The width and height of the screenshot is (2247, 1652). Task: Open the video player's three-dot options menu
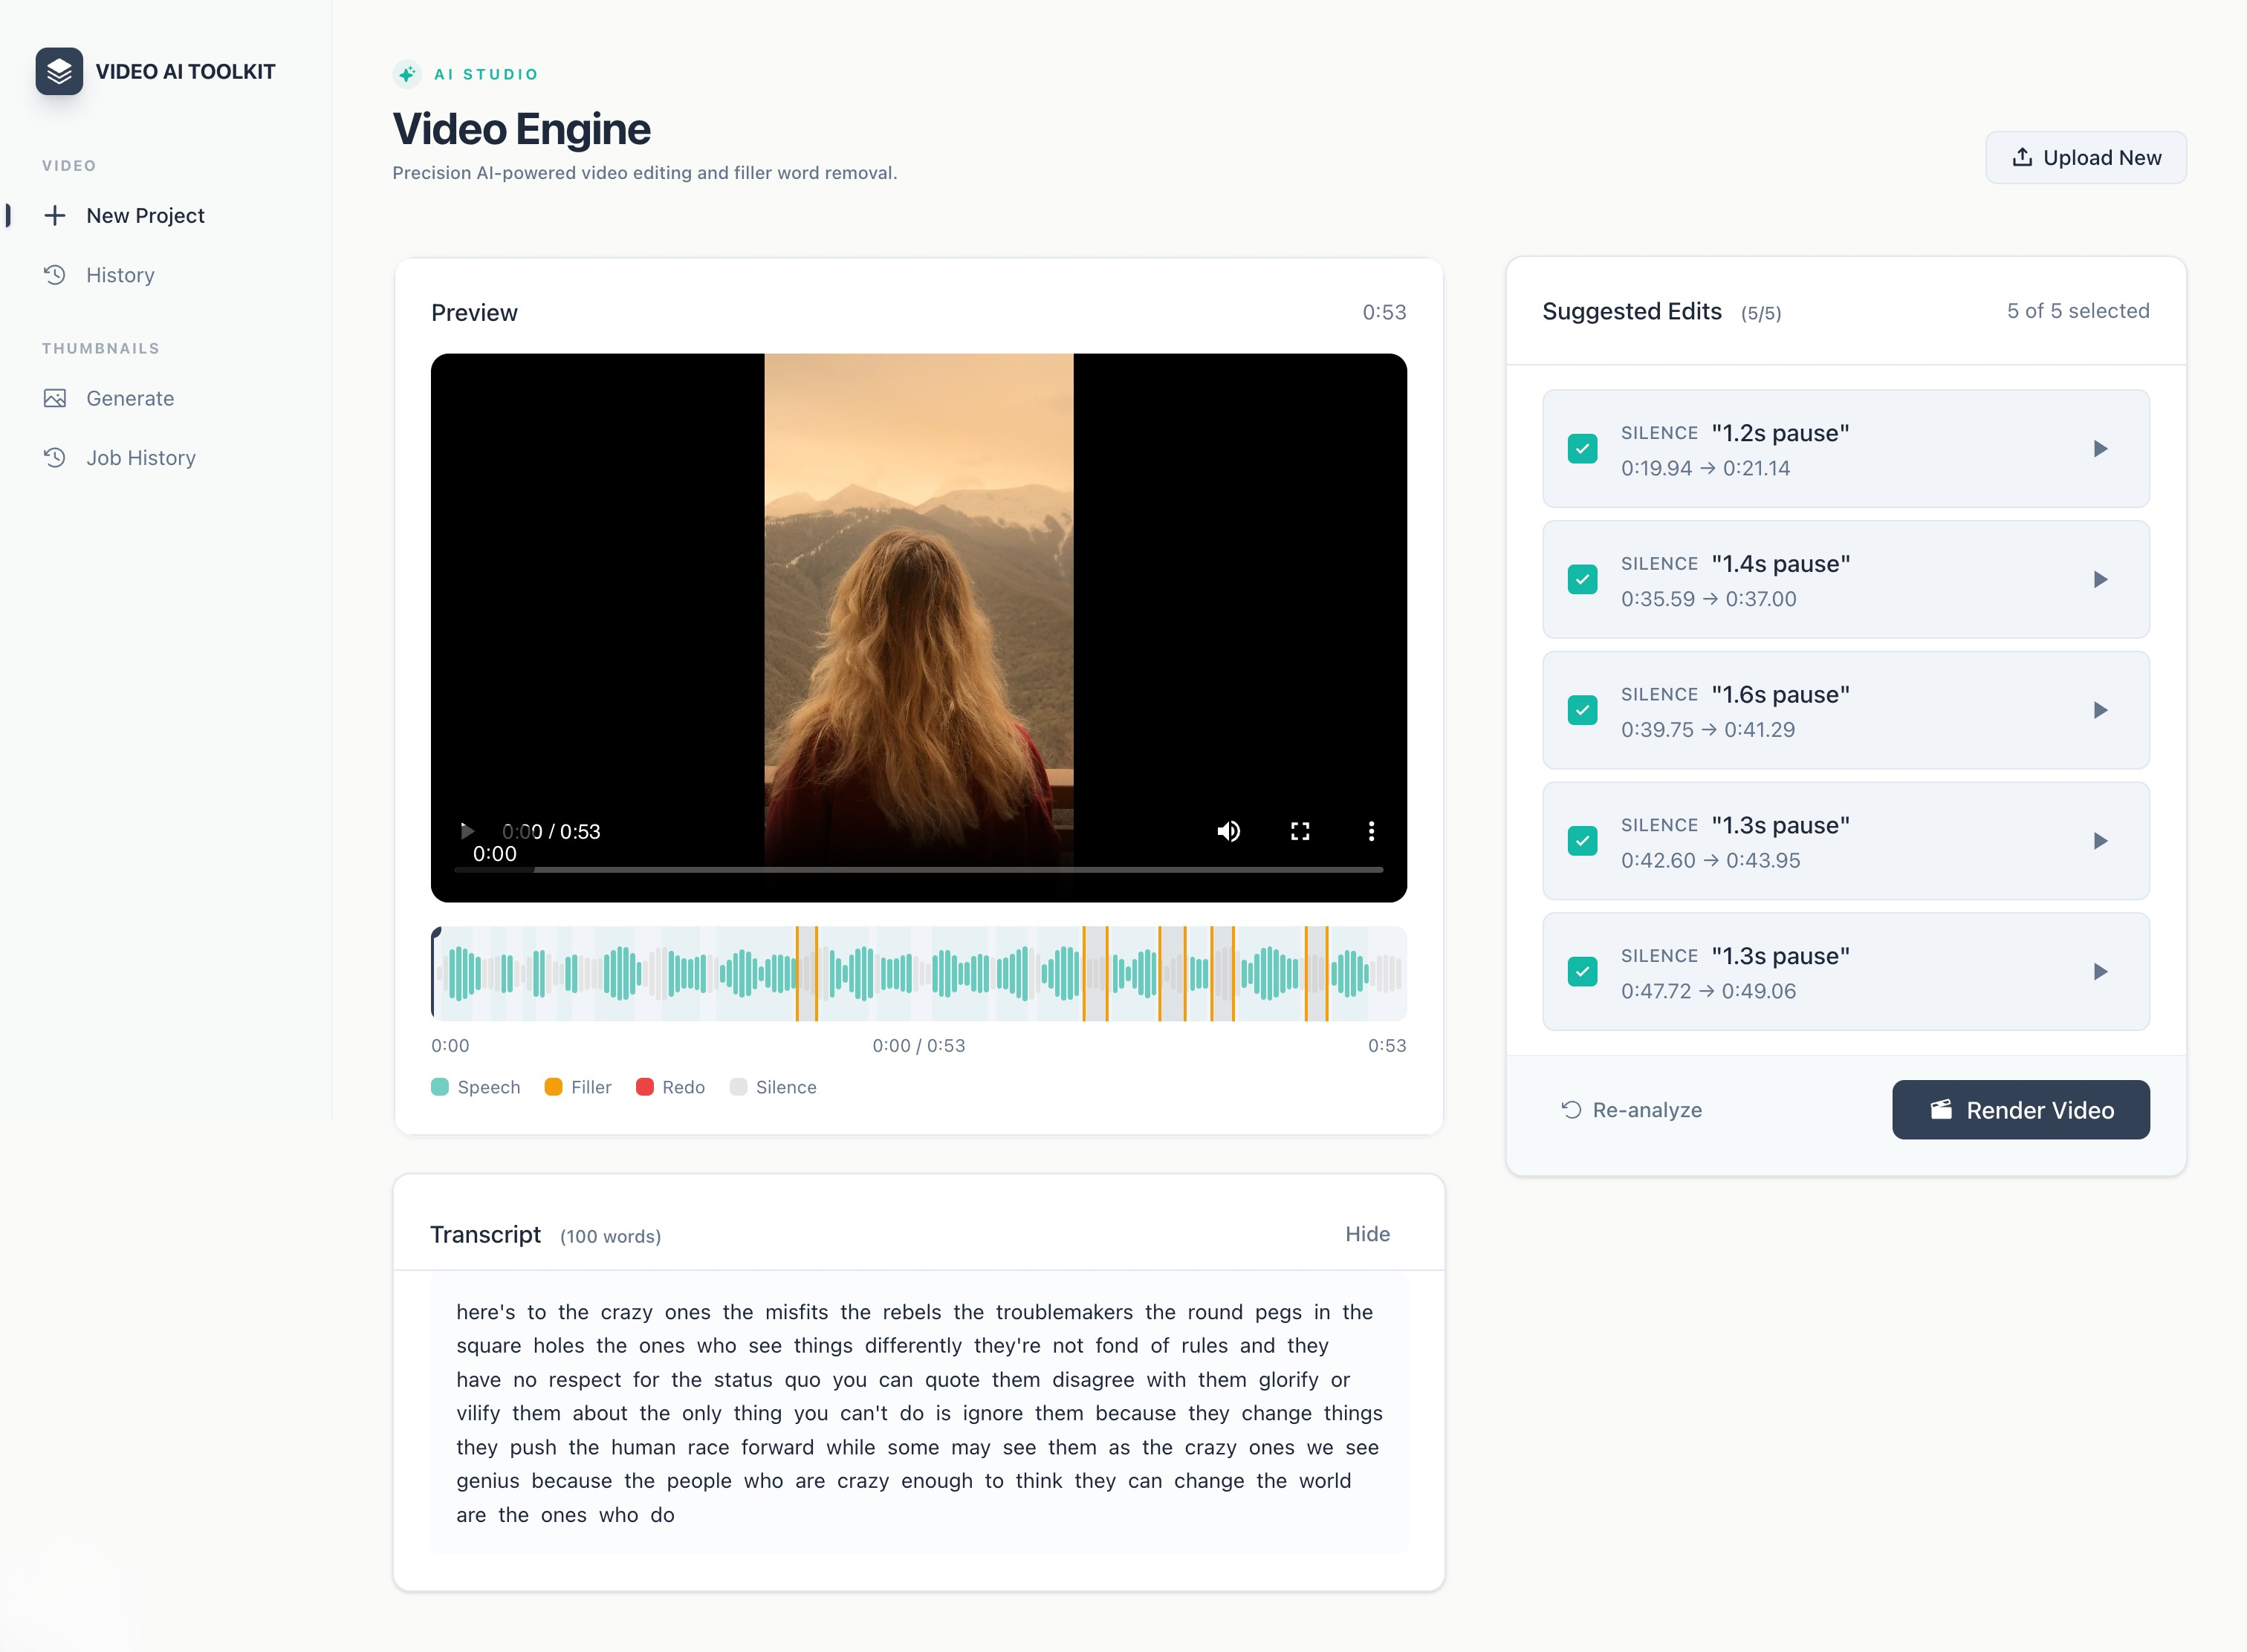[x=1371, y=831]
